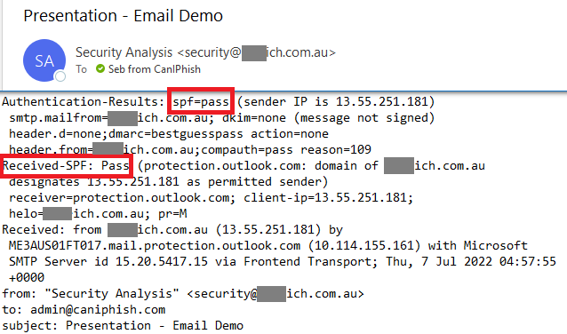Viewport: 567px width, 334px height.
Task: Click the highlighted Received-SPF: Pass text
Action: point(66,165)
